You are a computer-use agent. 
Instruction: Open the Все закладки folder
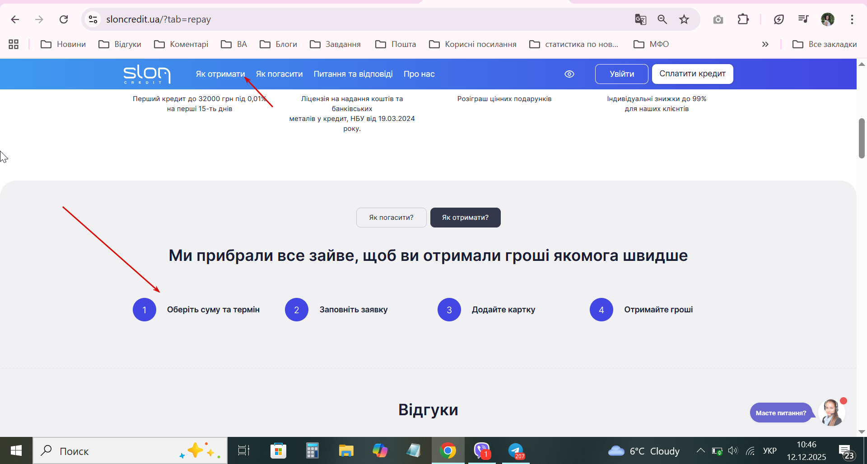[x=825, y=44]
